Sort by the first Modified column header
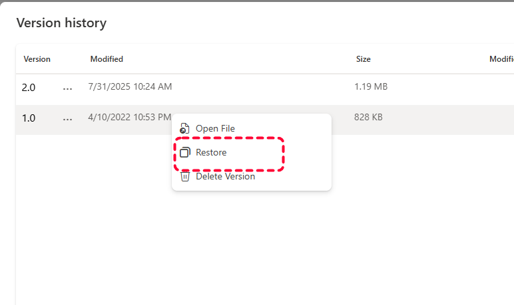 pos(107,59)
